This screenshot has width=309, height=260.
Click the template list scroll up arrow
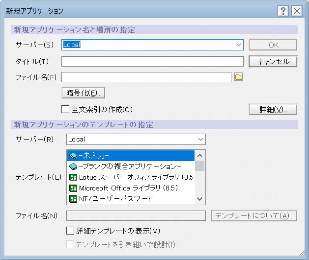tap(199, 156)
